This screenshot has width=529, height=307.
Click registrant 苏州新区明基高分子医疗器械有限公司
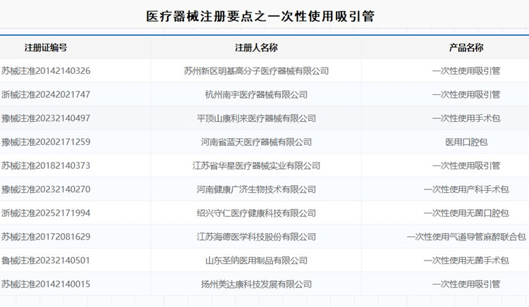(256, 71)
